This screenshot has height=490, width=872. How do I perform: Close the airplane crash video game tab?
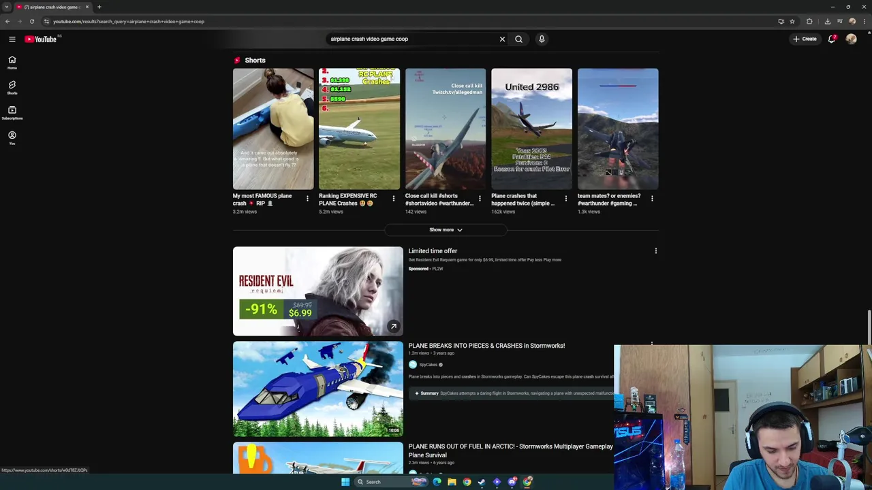coord(87,7)
